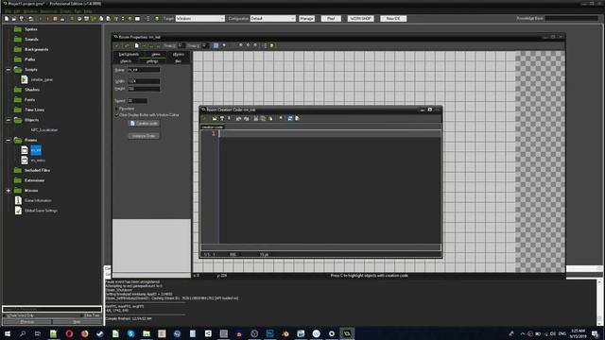Open the Windows Start menu
Image resolution: width=605 pixels, height=340 pixels.
pos(7,333)
